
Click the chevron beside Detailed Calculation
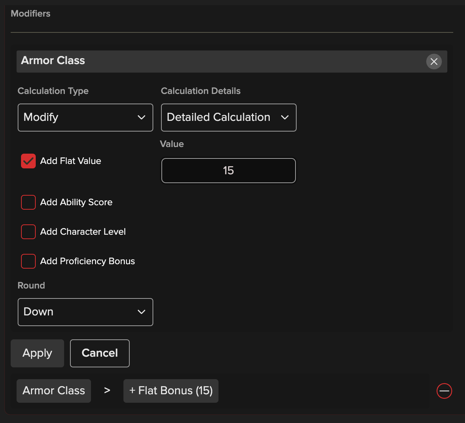click(x=284, y=118)
